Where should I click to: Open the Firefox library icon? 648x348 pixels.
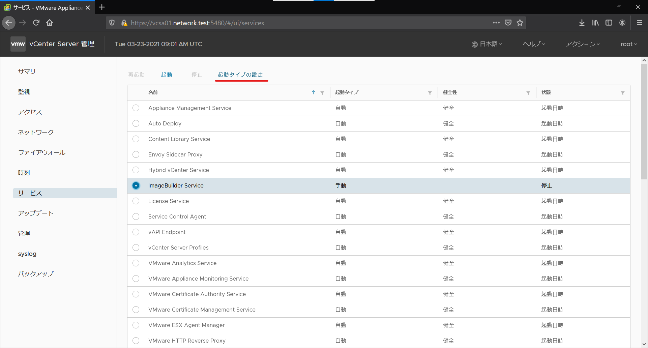click(595, 23)
